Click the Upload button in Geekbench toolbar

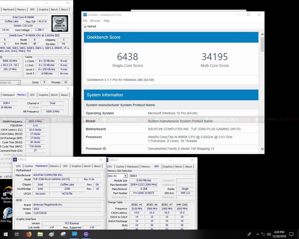[90, 26]
